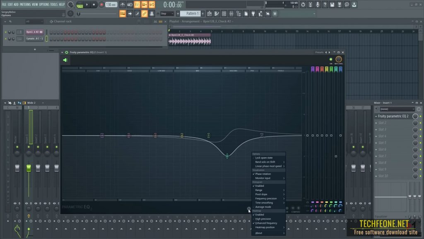Open the Browser panel from toolbar
This screenshot has height=239, width=424.
click(238, 14)
